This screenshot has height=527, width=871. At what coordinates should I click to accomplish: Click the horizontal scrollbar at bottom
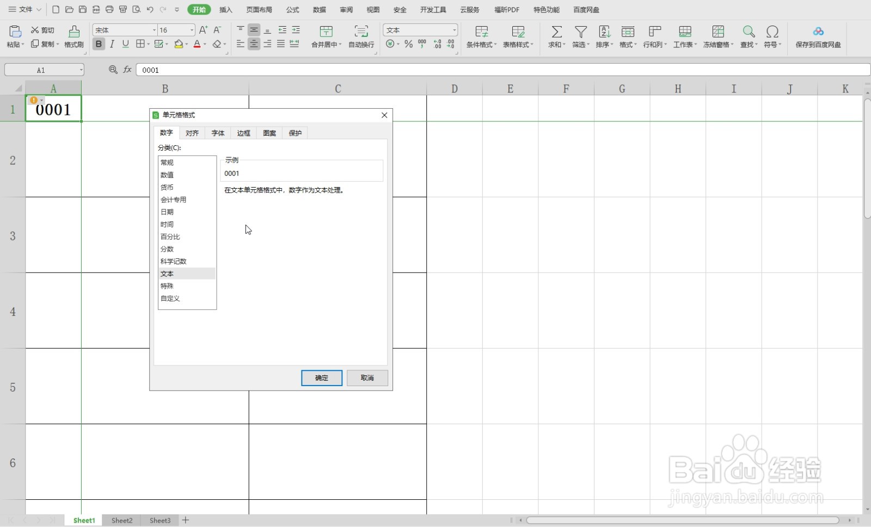683,520
